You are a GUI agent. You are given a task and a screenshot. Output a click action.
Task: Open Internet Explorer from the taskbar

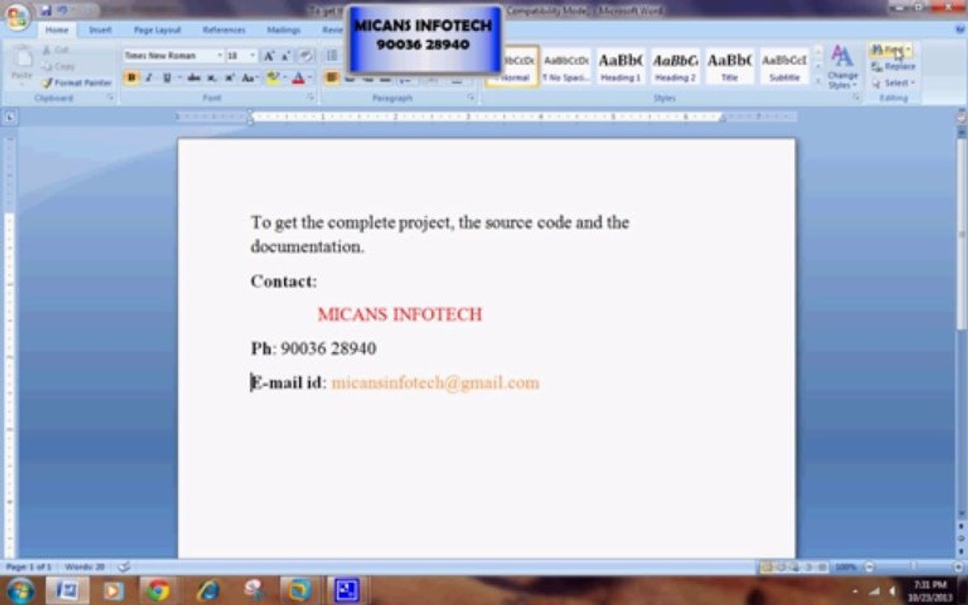(x=208, y=591)
